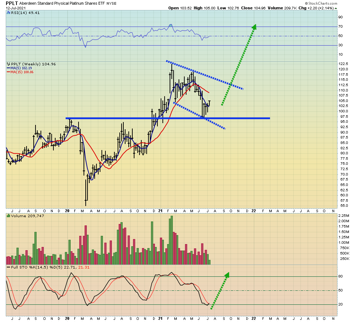Image resolution: width=355 pixels, height=322 pixels.
Task: Open the StockCharts.com link
Action: (323, 3)
